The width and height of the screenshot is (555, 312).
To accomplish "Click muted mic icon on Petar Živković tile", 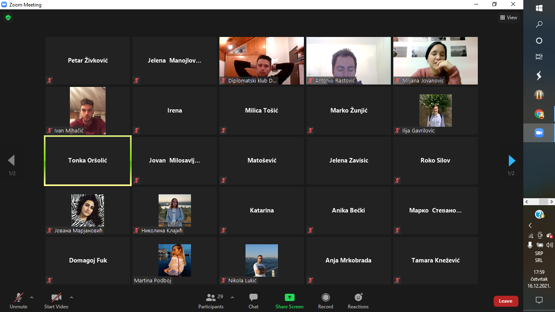I will 50,80.
